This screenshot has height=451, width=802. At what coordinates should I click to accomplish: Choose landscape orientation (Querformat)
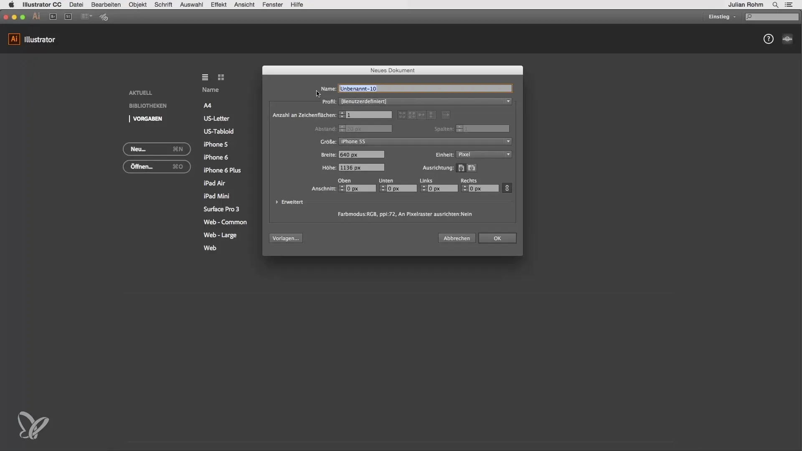tap(472, 168)
